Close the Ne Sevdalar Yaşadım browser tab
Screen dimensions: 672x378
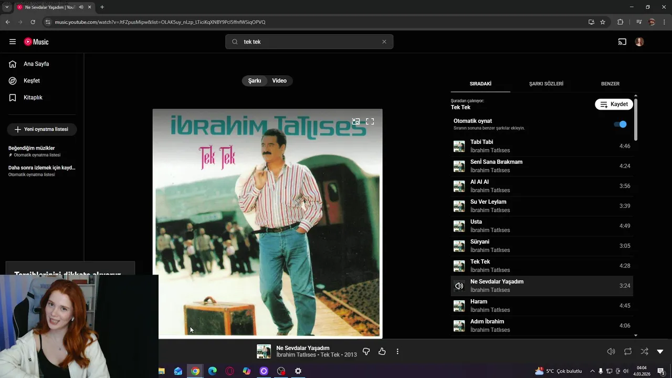(90, 7)
